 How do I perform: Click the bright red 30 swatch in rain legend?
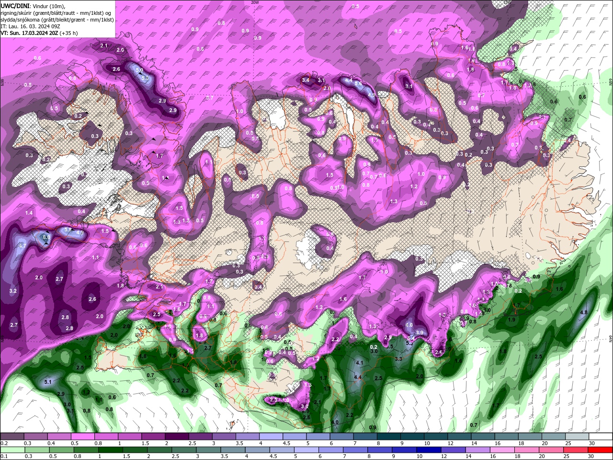tap(600, 450)
